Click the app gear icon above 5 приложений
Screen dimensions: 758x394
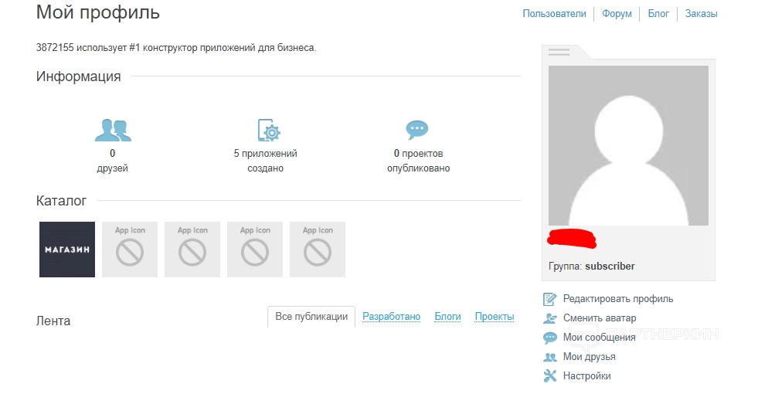pos(269,130)
